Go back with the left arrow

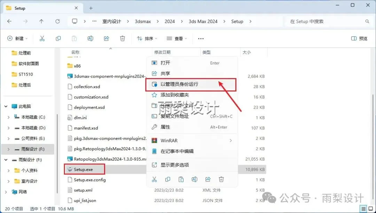(9, 21)
